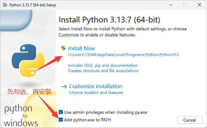Click the UAC shield icon beside Install Now
The image size is (207, 128).
point(63,48)
